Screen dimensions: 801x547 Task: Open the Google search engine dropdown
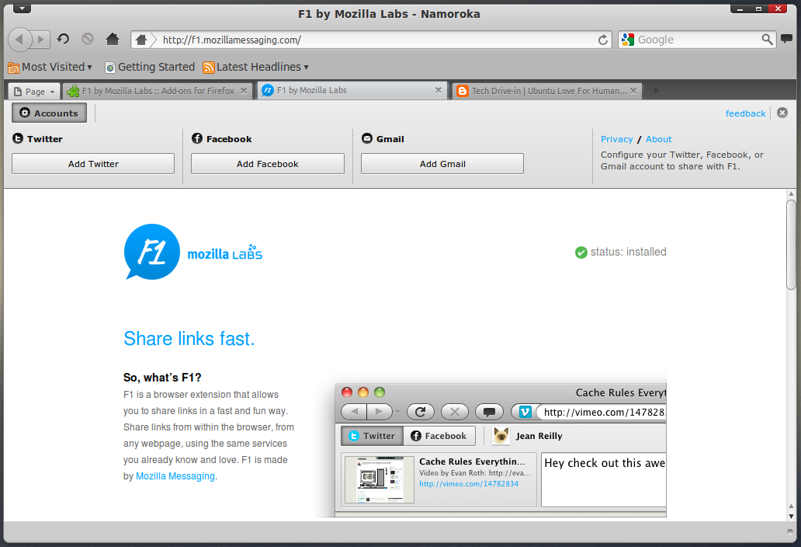630,39
